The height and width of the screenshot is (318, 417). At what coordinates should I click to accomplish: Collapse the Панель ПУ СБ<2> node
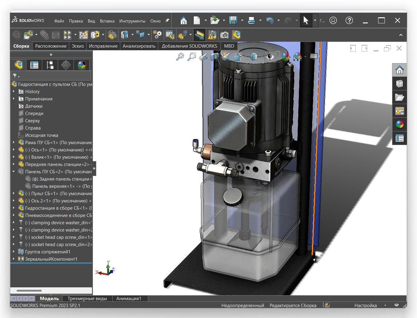[x=13, y=171]
